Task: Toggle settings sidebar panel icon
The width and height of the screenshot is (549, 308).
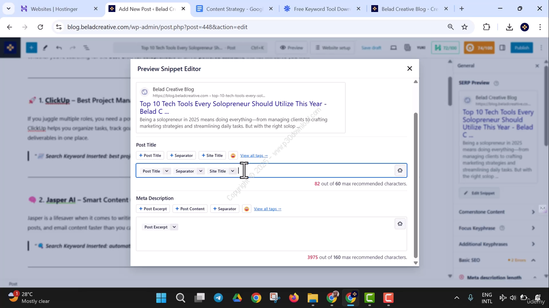Action: 502,47
